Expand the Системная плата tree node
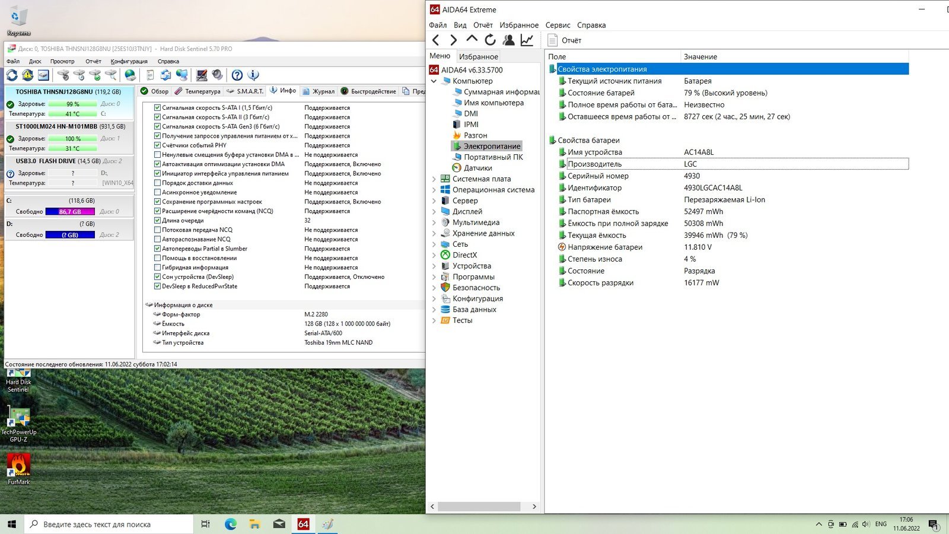Viewport: 949px width, 534px height. coord(434,179)
